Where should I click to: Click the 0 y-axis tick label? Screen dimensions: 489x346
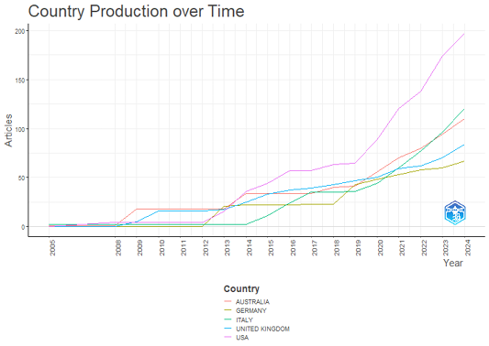pos(23,227)
